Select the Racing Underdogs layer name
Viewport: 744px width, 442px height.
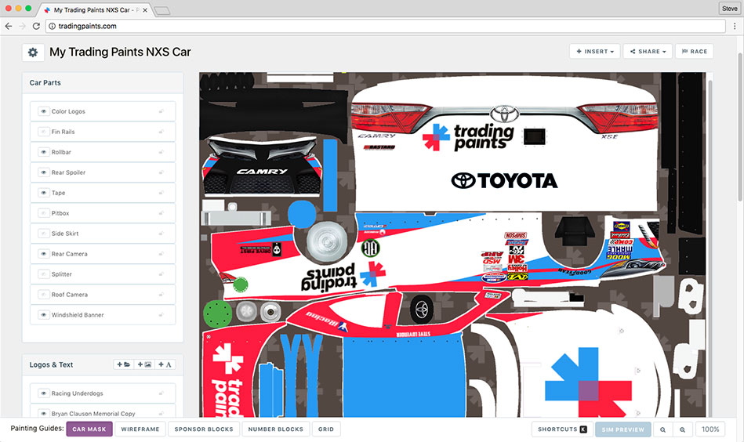[77, 393]
